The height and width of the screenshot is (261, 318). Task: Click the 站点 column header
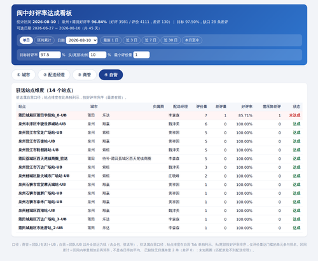22,106
